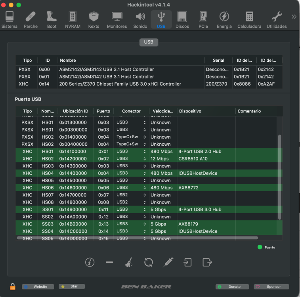Switch to the Monitores section

point(117,20)
